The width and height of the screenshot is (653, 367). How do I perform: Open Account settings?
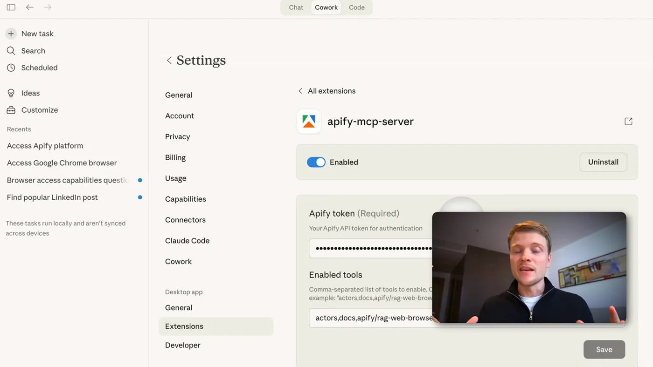click(x=180, y=116)
